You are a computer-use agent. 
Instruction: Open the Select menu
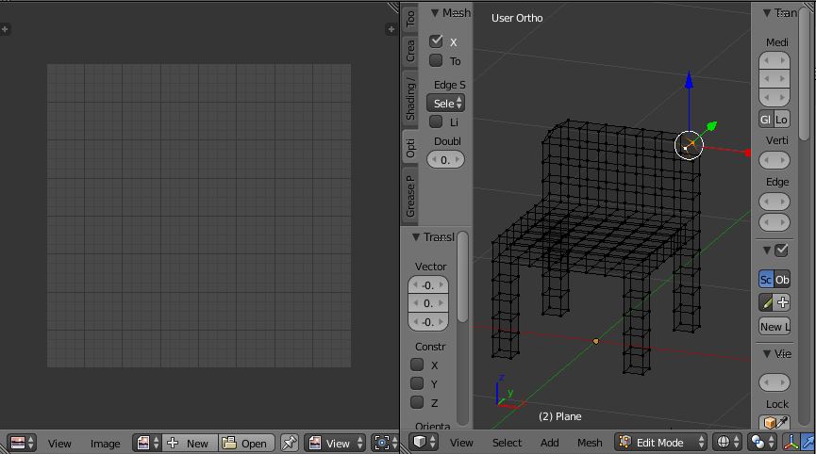click(x=507, y=442)
